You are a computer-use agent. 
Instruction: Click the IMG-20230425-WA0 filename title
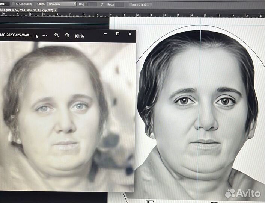click(15, 35)
